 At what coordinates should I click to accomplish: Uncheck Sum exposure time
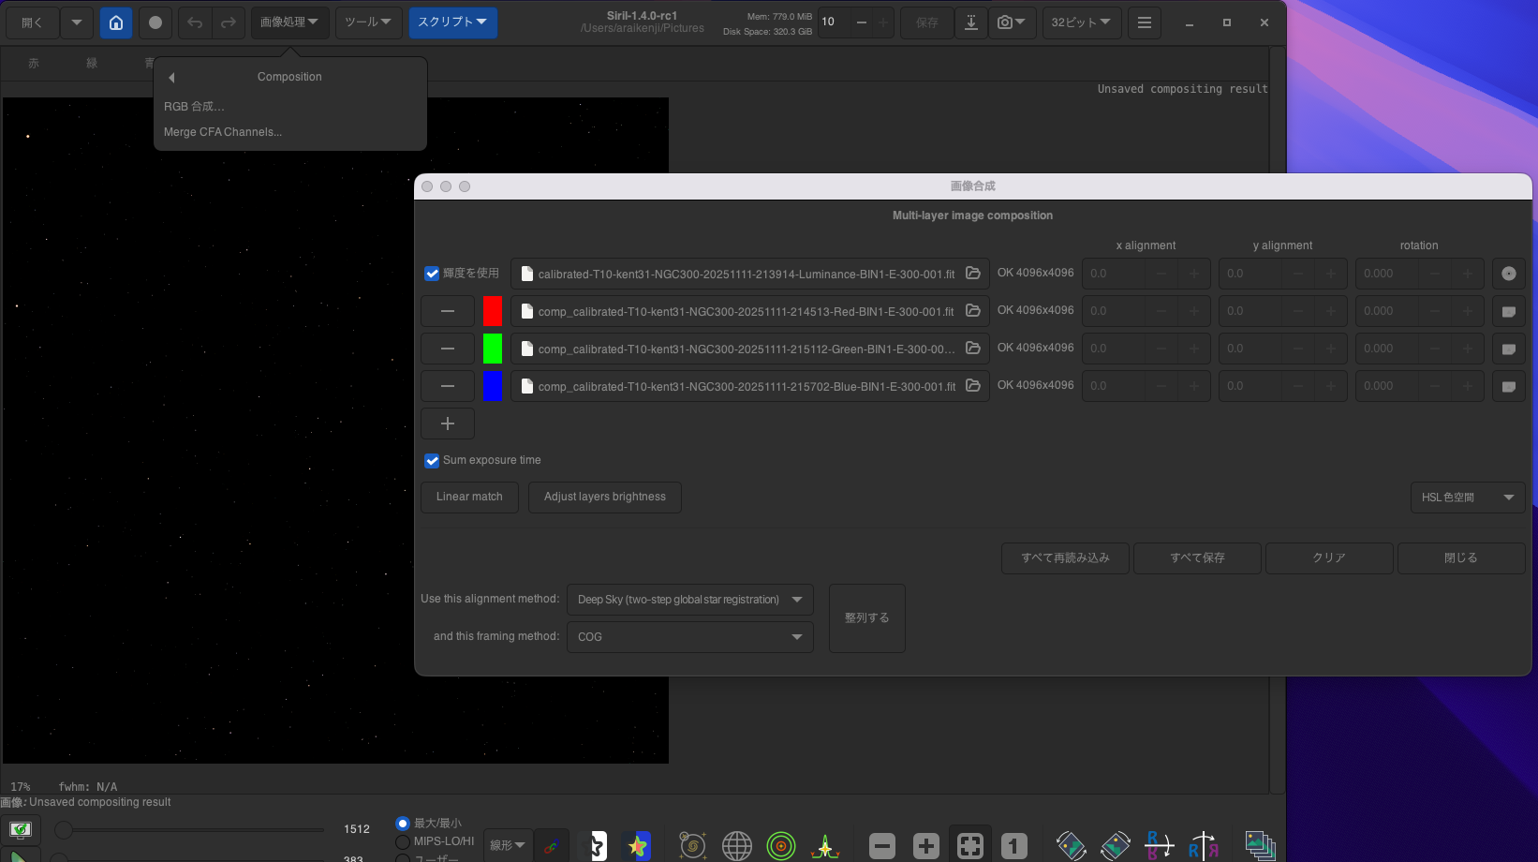click(432, 460)
